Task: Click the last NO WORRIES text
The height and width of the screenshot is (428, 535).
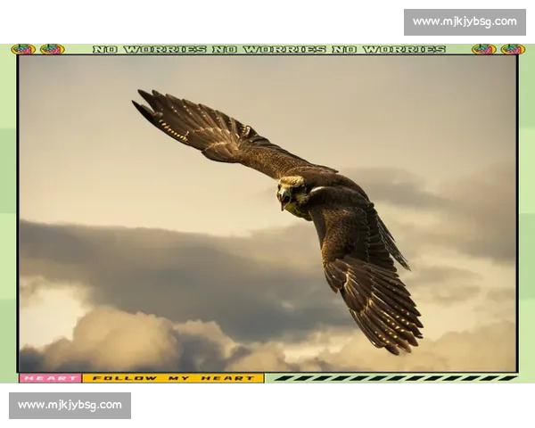Action: pyautogui.click(x=389, y=49)
